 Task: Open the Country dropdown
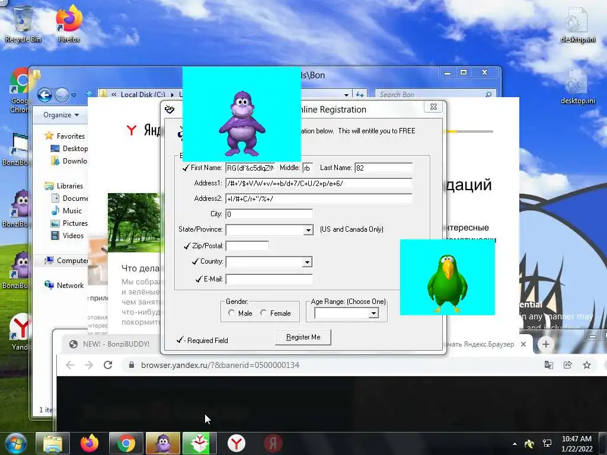307,262
